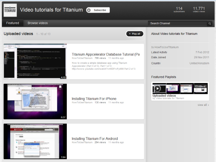
Task: Open the Uploaded videos playlist title
Action: point(164,96)
